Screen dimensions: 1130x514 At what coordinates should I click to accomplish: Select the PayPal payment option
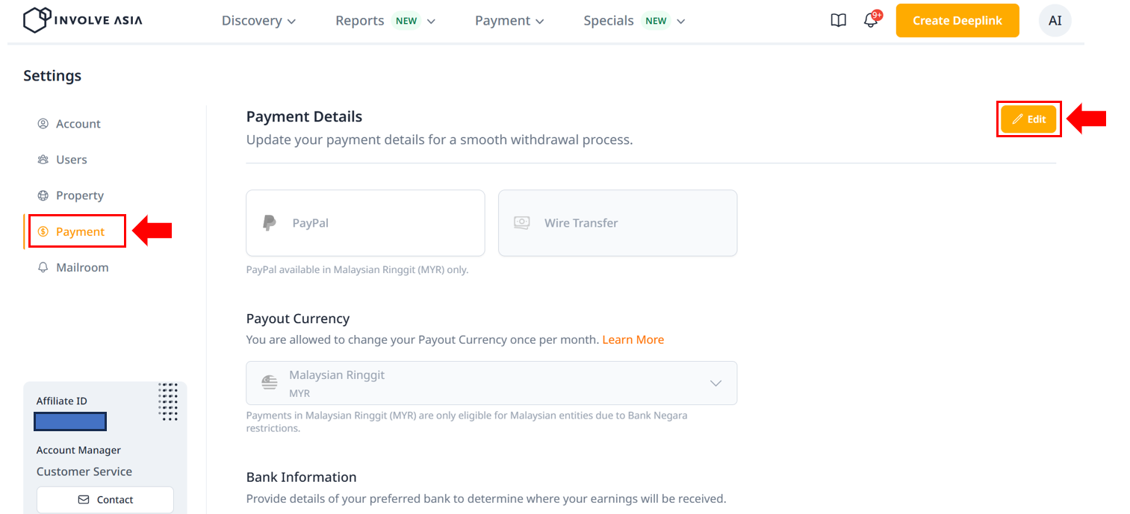[x=365, y=223]
